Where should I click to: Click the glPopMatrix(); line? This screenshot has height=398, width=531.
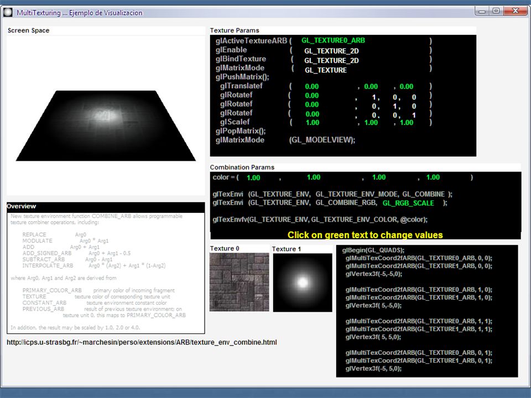(241, 131)
